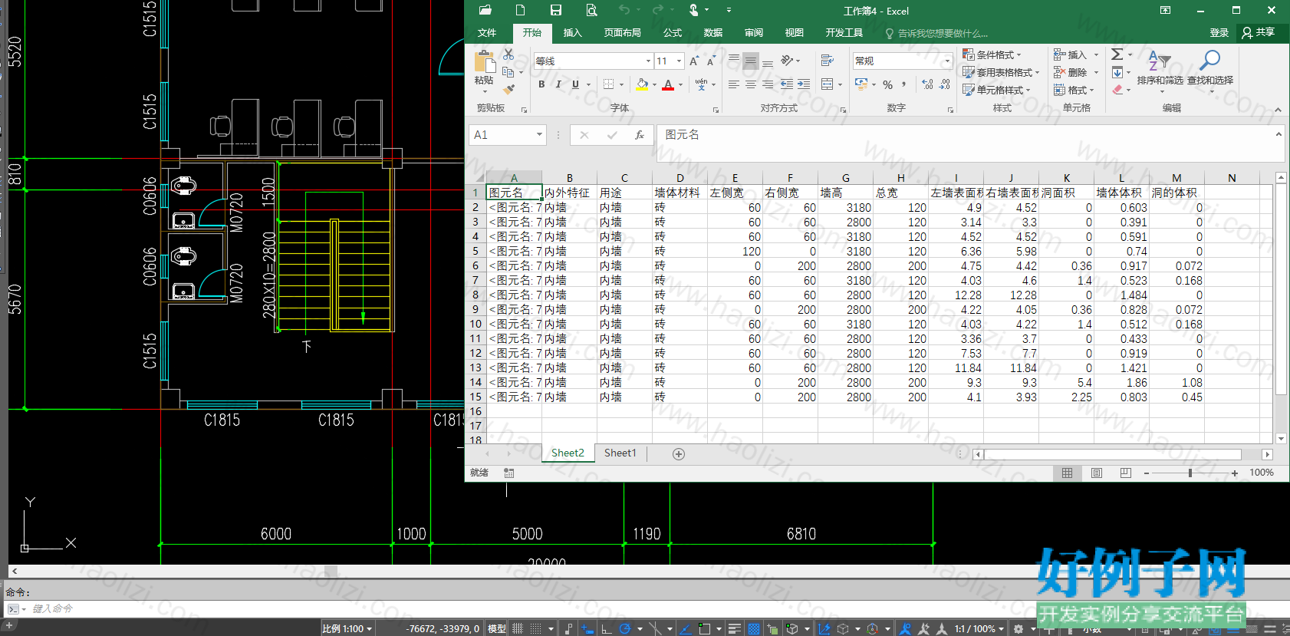Switch to 公式 Formulas tab
1290x636 pixels.
click(673, 33)
